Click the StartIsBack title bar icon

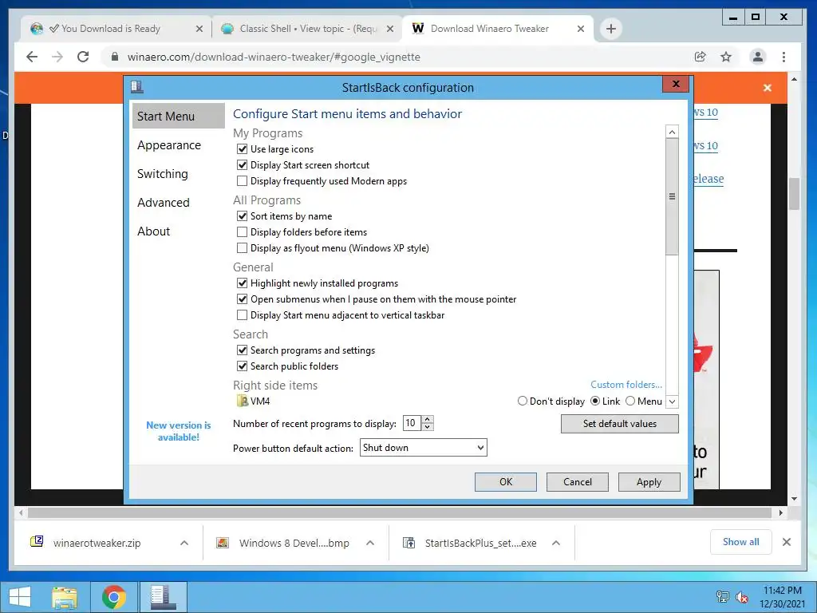(x=137, y=87)
